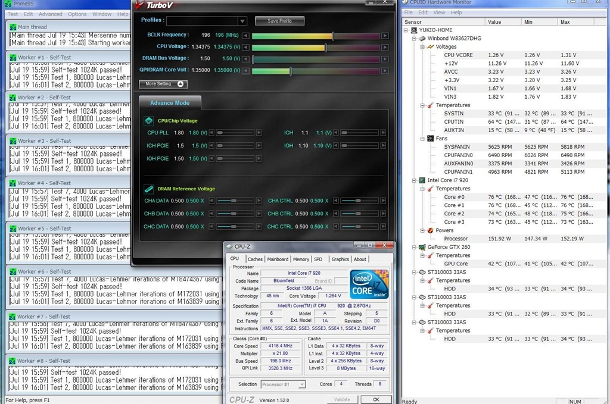Click Validate button in CPU-Z

(x=342, y=399)
